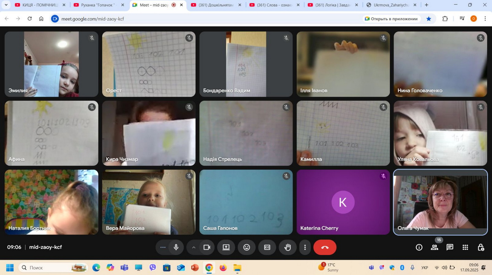Start presenting your screen
The width and height of the screenshot is (492, 275).
pyautogui.click(x=226, y=247)
